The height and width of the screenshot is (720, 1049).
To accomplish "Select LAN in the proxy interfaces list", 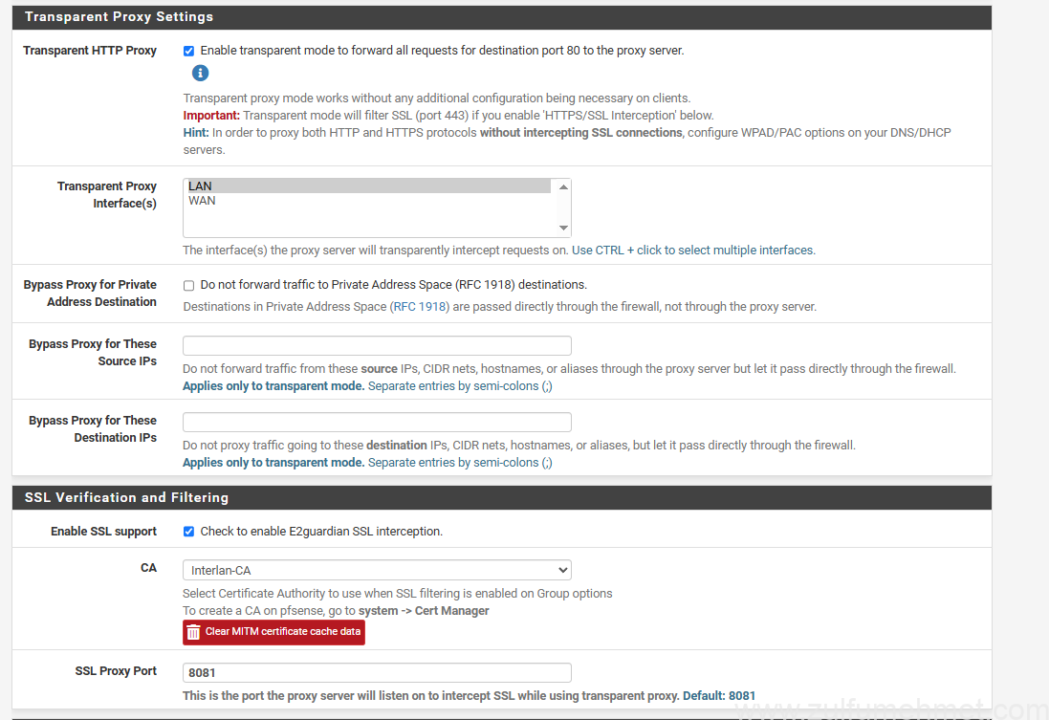I will pos(368,186).
